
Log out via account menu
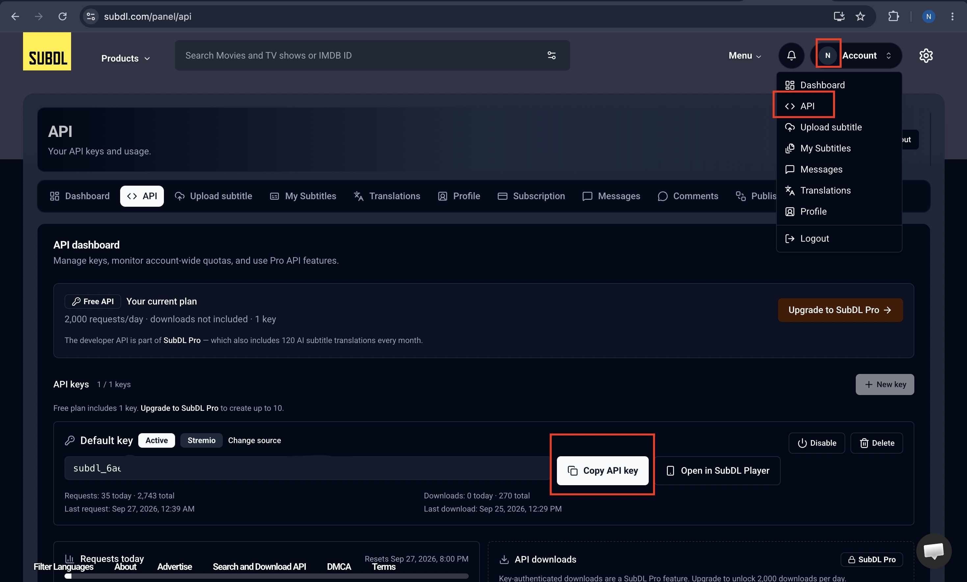(x=839, y=239)
